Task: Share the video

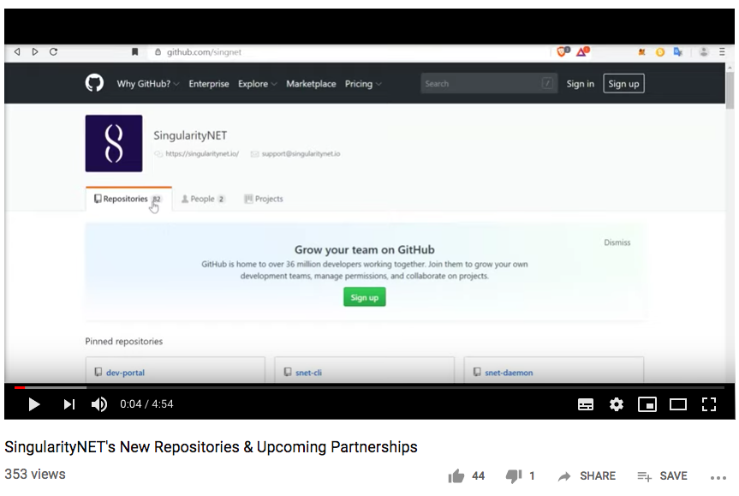Action: (587, 475)
